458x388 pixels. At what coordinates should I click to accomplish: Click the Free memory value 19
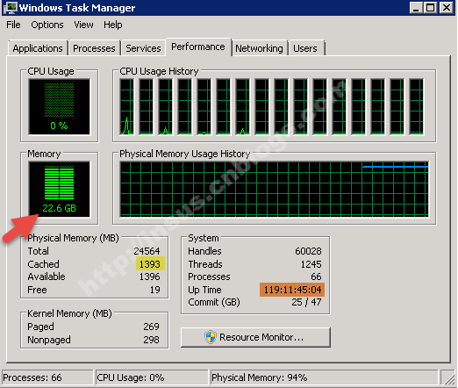click(x=155, y=290)
